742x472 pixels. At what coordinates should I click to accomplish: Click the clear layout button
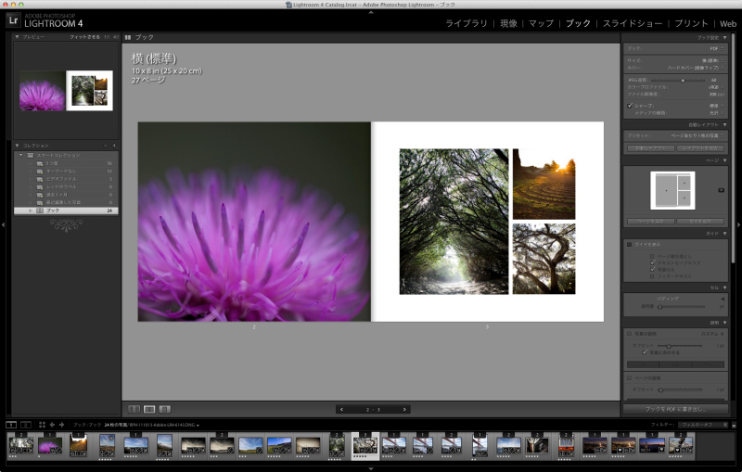[x=700, y=148]
